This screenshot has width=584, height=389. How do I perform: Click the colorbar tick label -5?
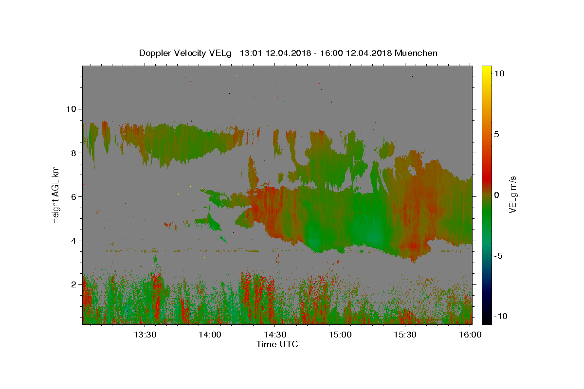[x=498, y=255]
